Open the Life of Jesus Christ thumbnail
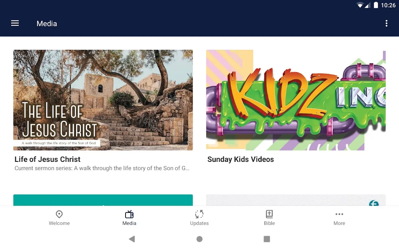Viewport: 399px width, 249px height. pyautogui.click(x=103, y=100)
